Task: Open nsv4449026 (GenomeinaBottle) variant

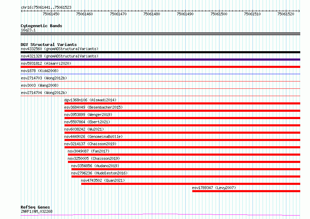Action: [93, 136]
